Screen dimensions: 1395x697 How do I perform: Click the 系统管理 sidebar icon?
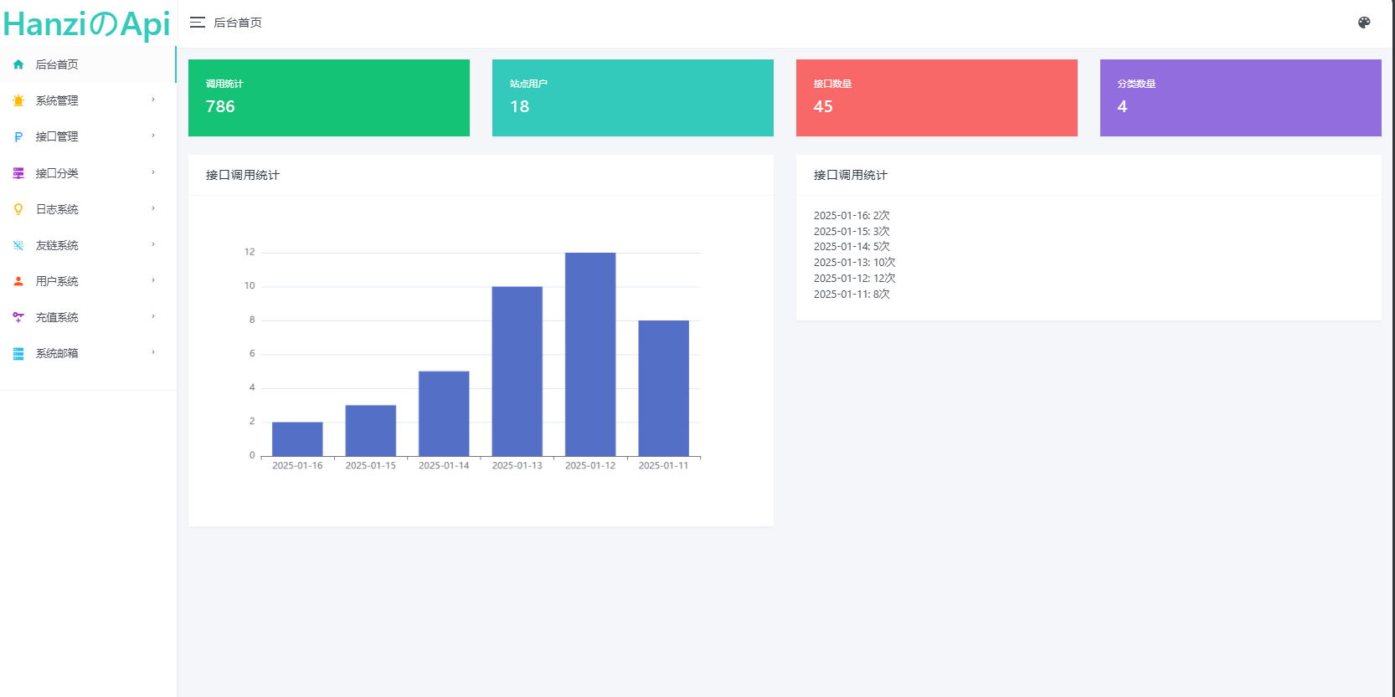click(x=18, y=100)
